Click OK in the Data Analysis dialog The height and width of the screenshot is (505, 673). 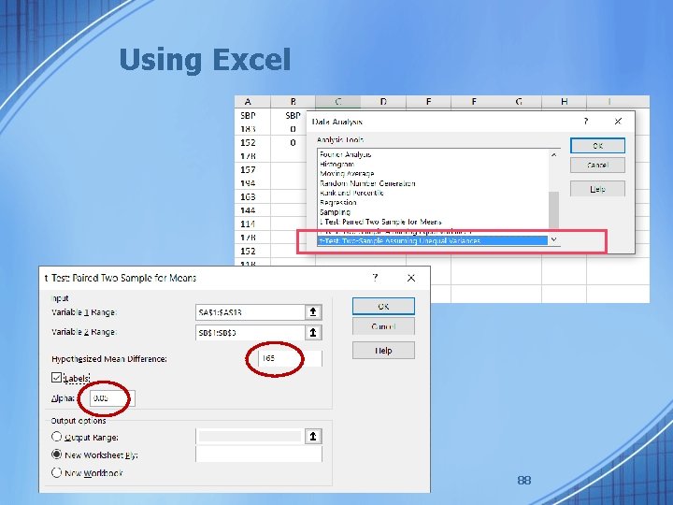(x=597, y=146)
